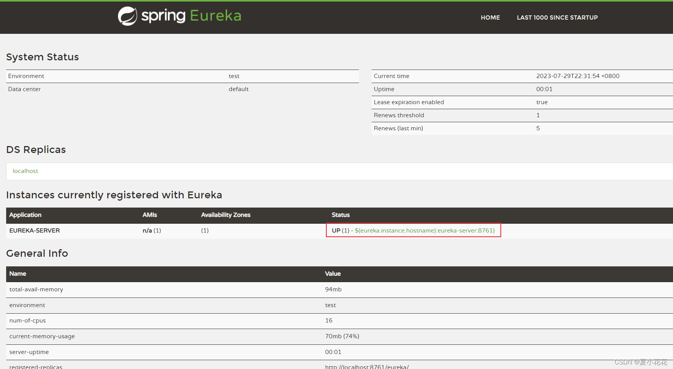Click the System Status heading

click(x=42, y=57)
